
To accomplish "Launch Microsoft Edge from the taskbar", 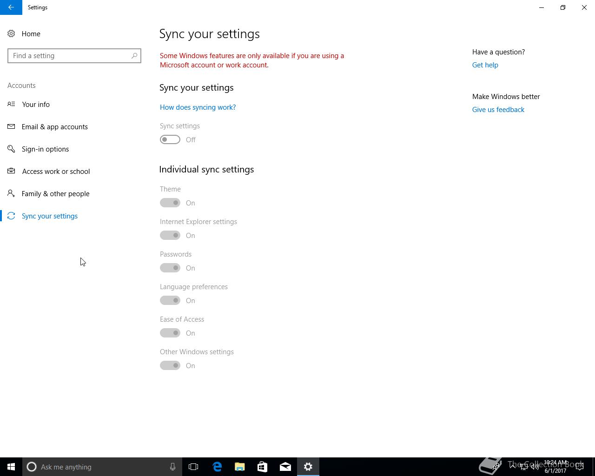I will coord(217,467).
